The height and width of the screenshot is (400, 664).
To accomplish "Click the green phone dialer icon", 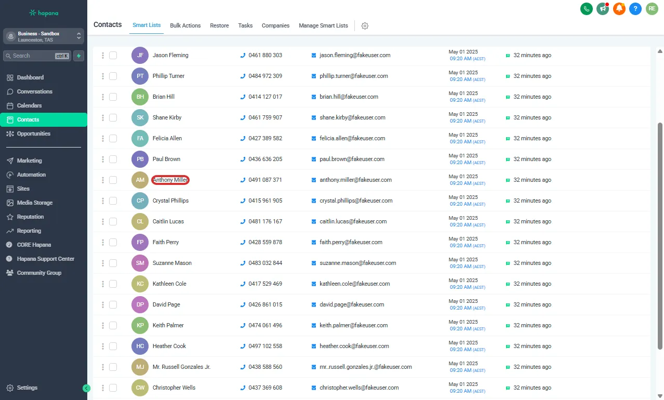I will [x=587, y=9].
